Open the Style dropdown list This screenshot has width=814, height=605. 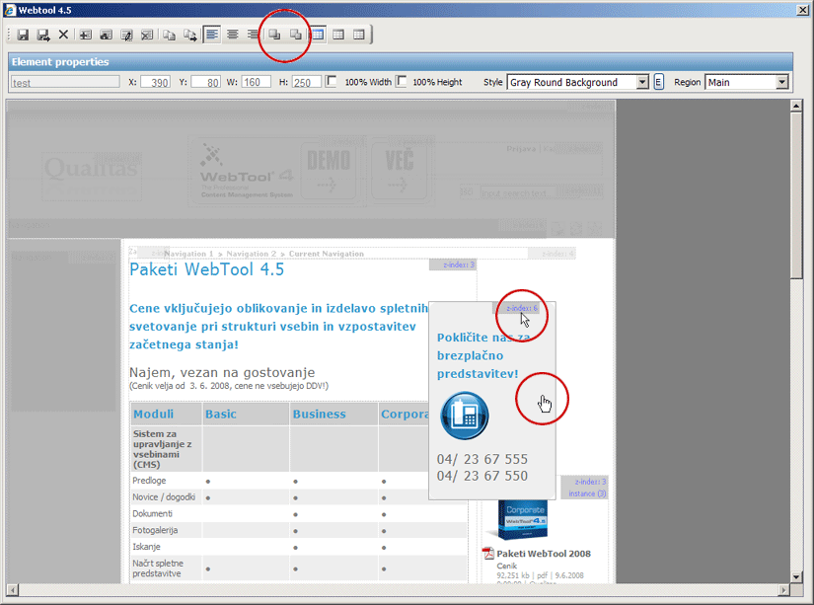coord(642,83)
